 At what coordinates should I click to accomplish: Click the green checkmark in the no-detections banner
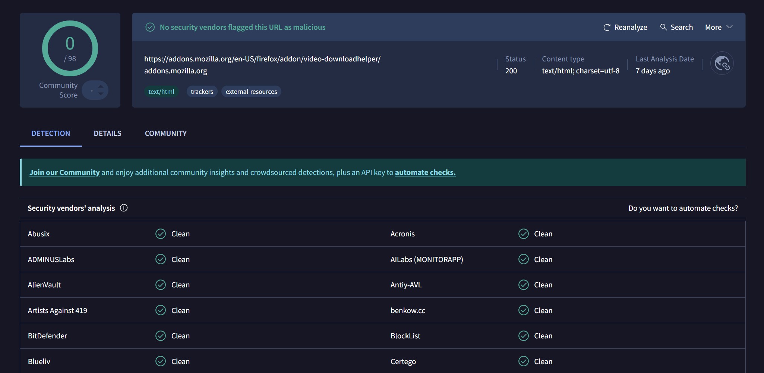tap(150, 27)
